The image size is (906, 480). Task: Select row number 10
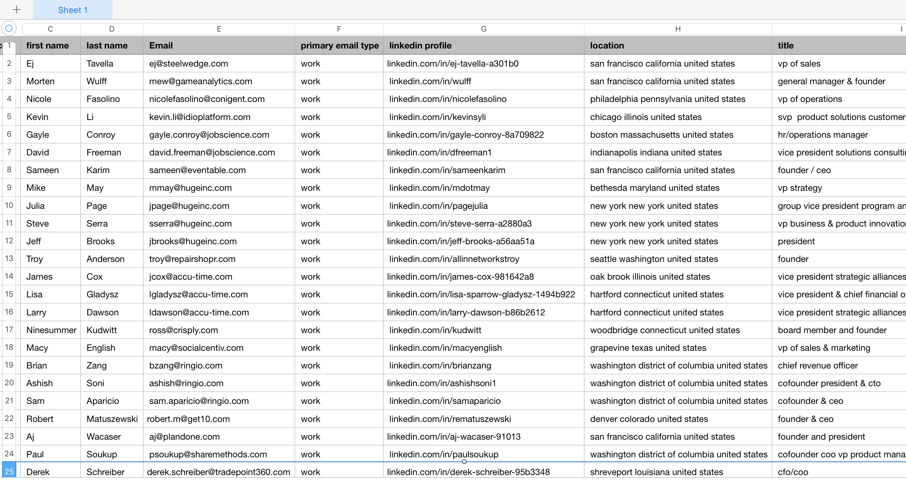pyautogui.click(x=9, y=206)
